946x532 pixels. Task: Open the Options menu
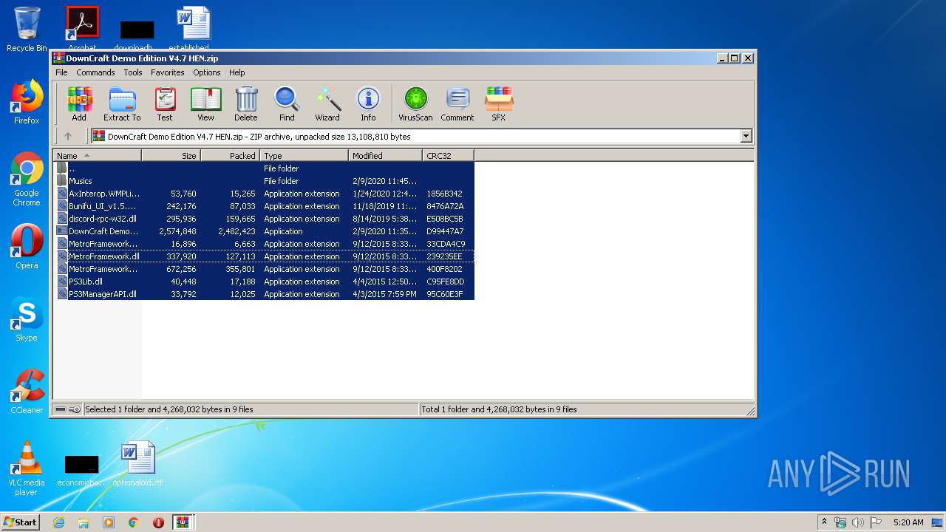[x=207, y=72]
